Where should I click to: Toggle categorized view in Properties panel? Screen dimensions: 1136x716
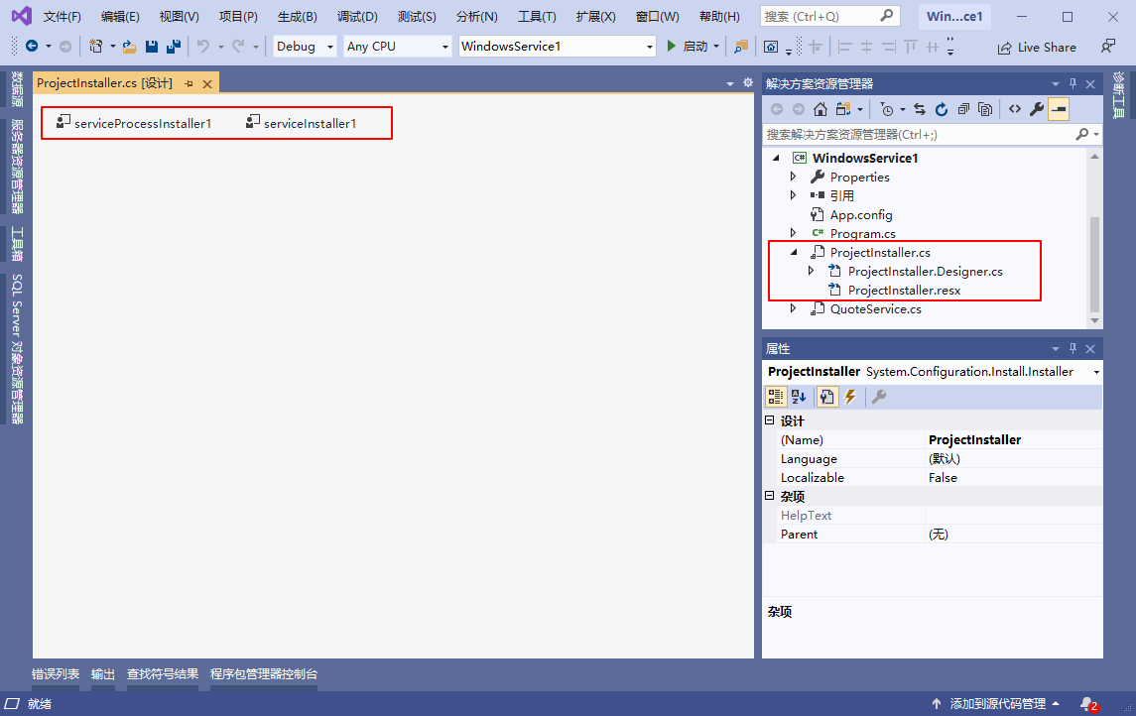pyautogui.click(x=776, y=397)
